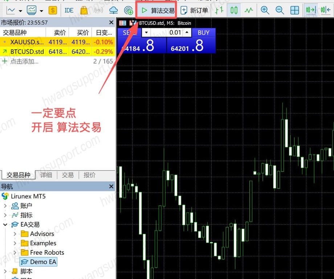Switch to the 交易品种 tab
The height and width of the screenshot is (279, 334).
click(18, 175)
